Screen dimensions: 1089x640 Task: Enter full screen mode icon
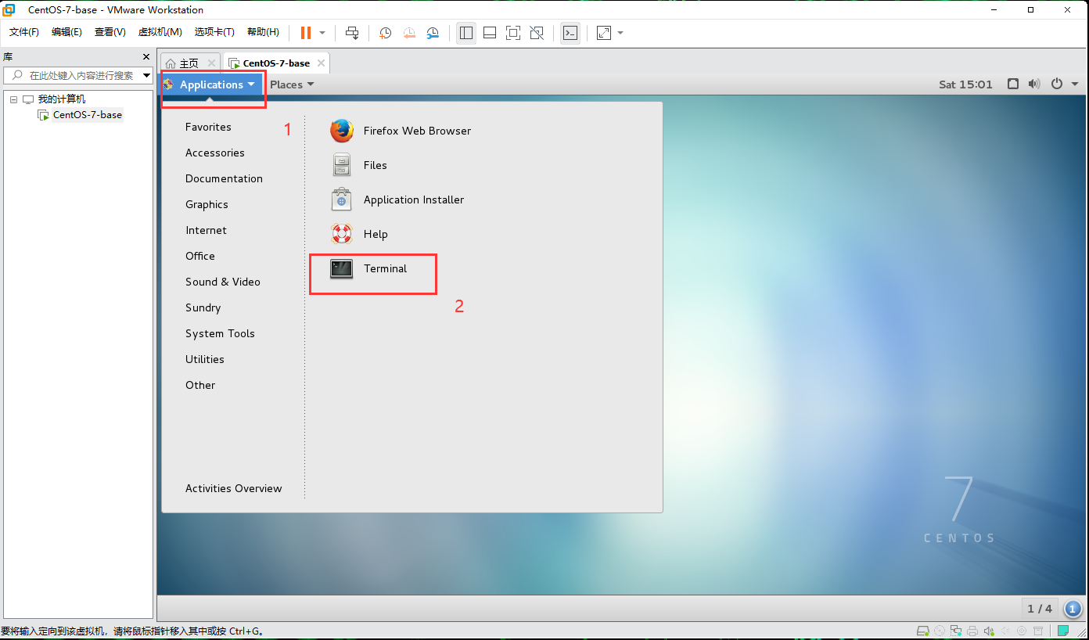[x=513, y=33]
